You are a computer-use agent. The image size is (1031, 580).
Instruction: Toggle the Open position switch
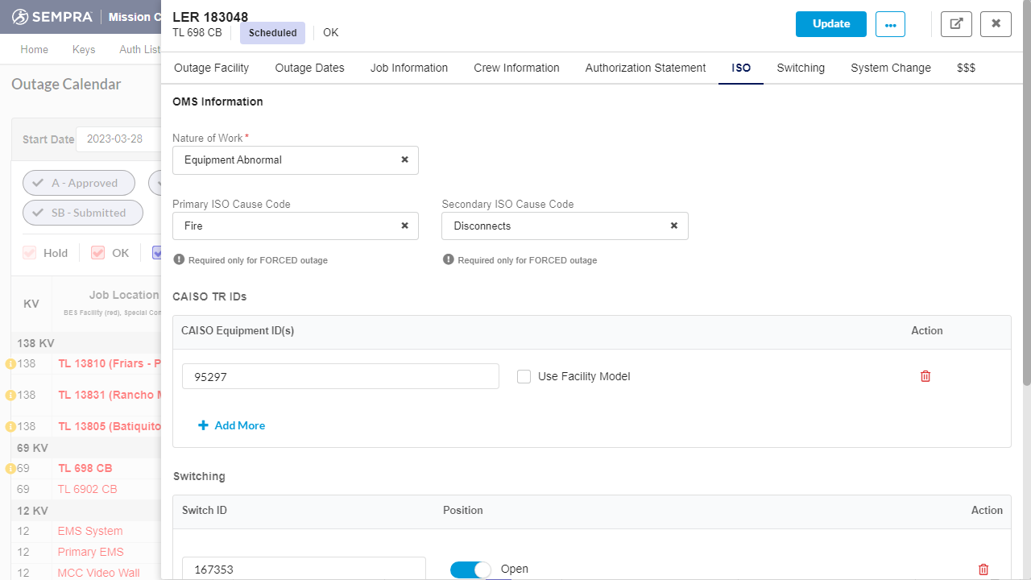point(470,570)
